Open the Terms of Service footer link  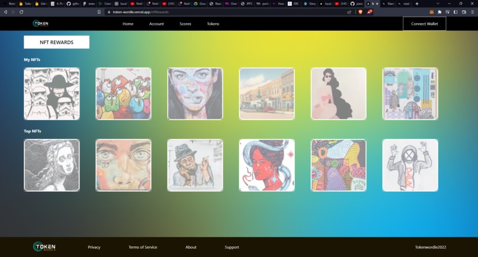143,248
